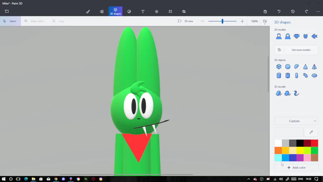Open the Canvas tab
The image size is (323, 182).
coord(170,12)
